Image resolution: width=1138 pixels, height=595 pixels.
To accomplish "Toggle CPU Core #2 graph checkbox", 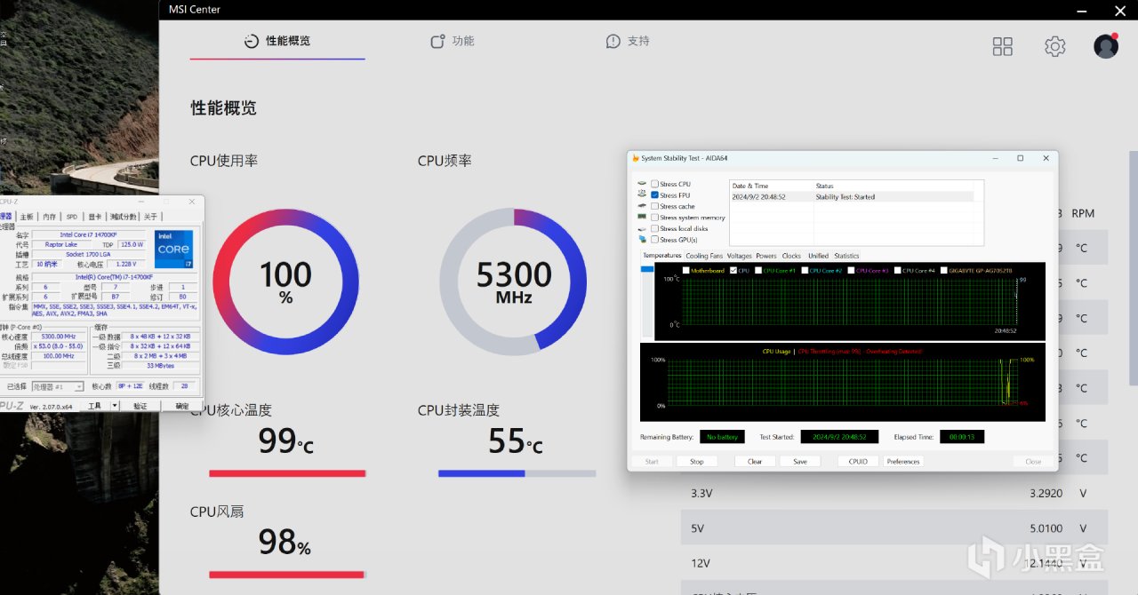I will [805, 270].
